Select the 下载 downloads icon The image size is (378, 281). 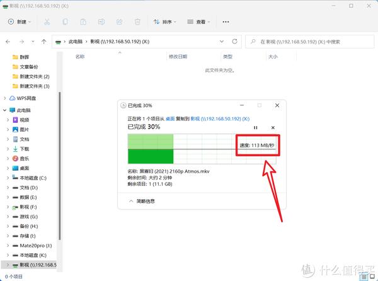15,149
